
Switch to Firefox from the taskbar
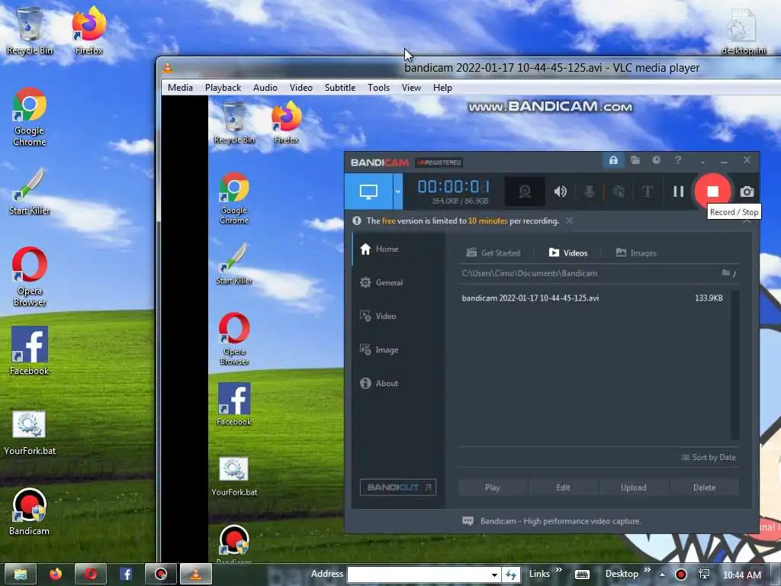(55, 574)
